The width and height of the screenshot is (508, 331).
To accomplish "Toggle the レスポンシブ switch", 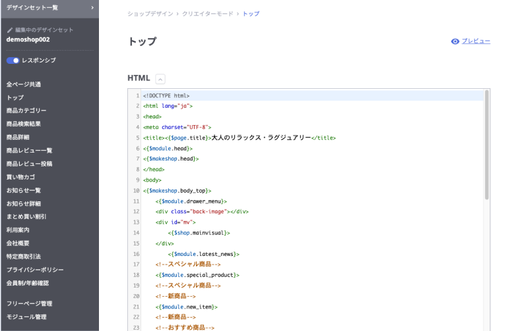I will (x=13, y=61).
